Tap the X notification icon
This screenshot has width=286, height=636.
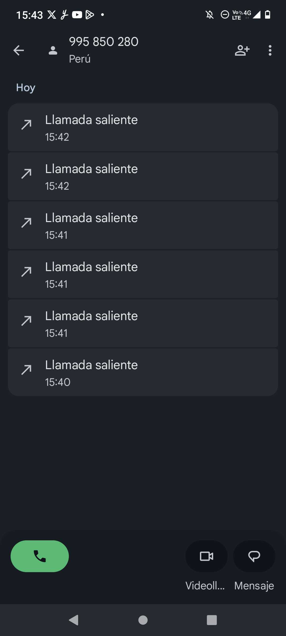click(52, 15)
